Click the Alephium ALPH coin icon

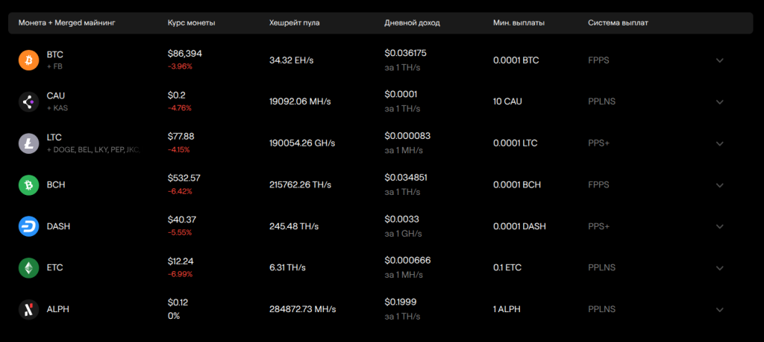pyautogui.click(x=28, y=309)
